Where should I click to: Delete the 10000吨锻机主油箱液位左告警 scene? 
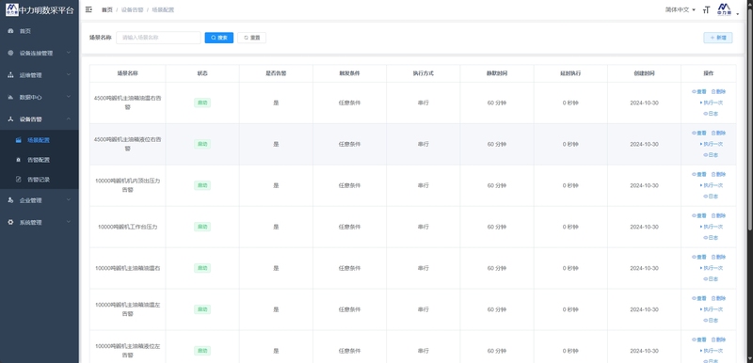click(718, 339)
